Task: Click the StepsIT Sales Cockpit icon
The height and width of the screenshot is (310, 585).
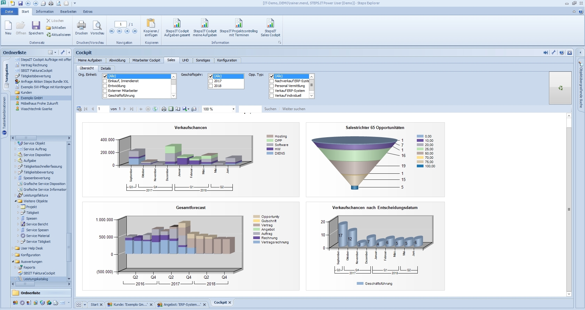Action: 270,23
